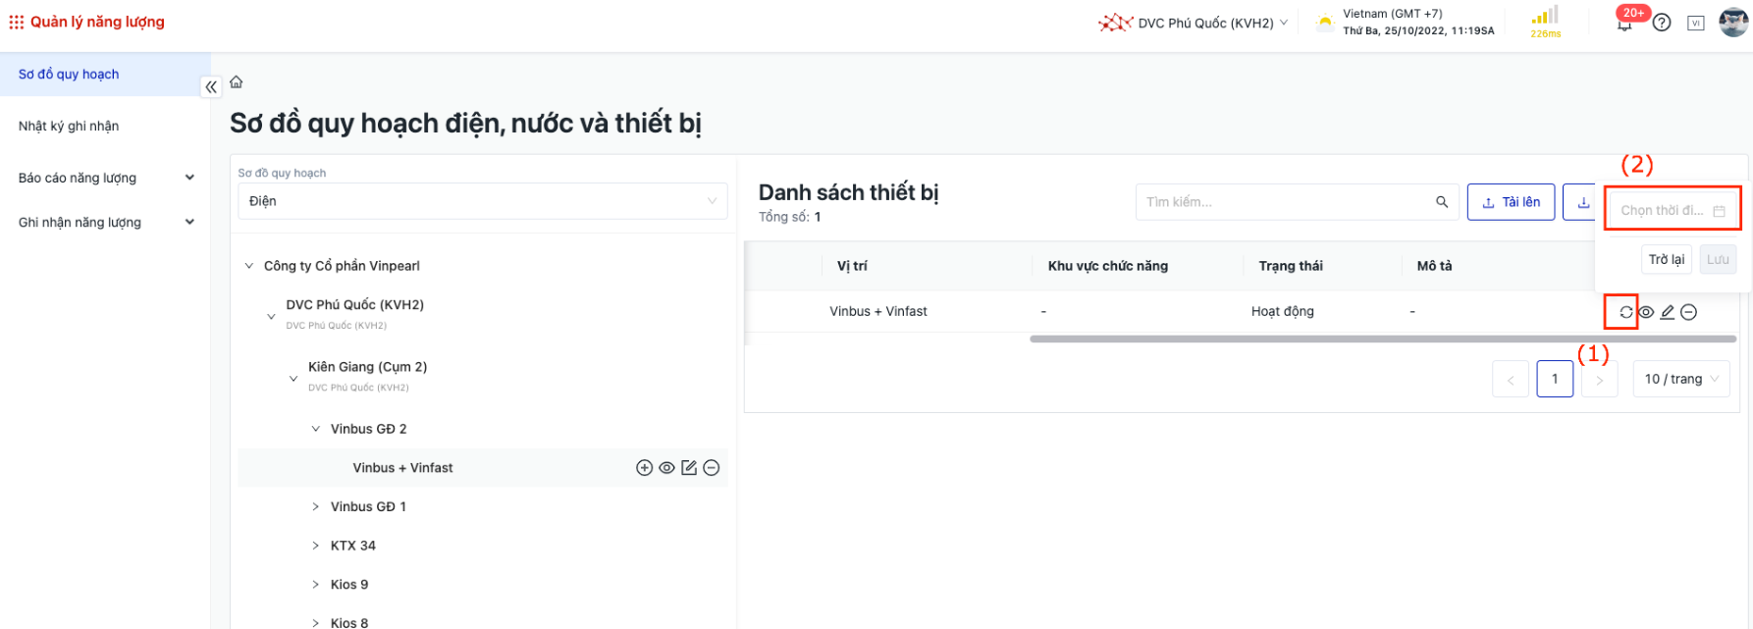Click next page arrow
The height and width of the screenshot is (629, 1753).
point(1600,379)
